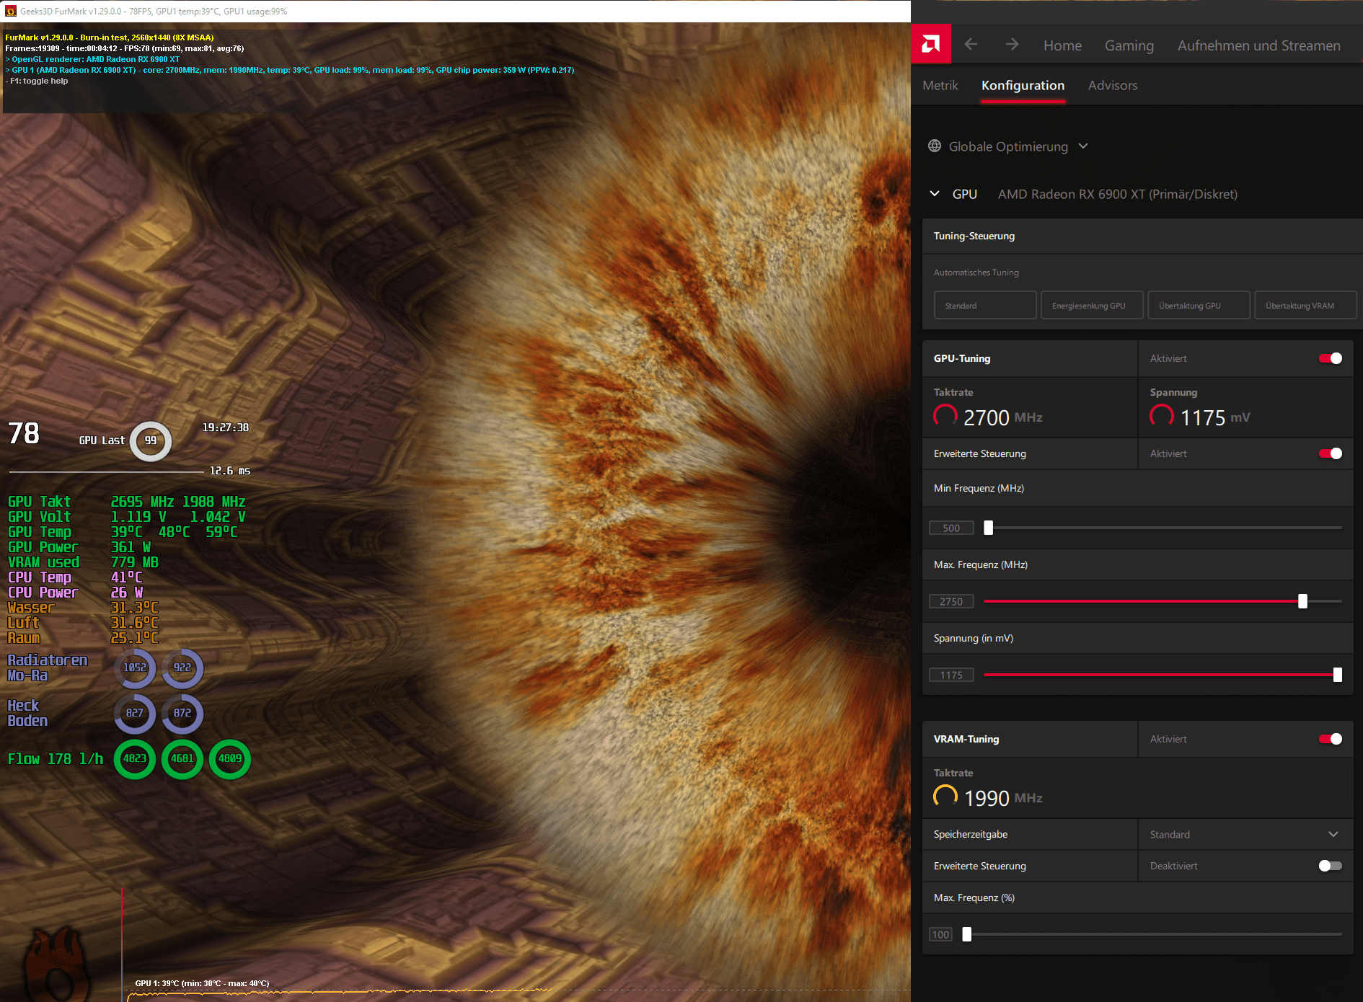
Task: Click the Max. Frequenz 2750 input field
Action: click(951, 601)
